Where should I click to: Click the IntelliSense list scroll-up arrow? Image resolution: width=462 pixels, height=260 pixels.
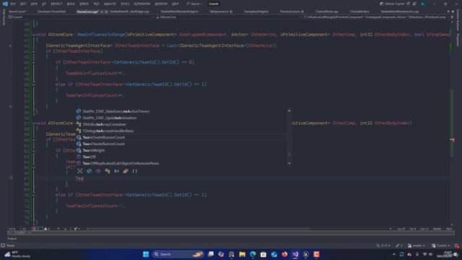pyautogui.click(x=289, y=110)
